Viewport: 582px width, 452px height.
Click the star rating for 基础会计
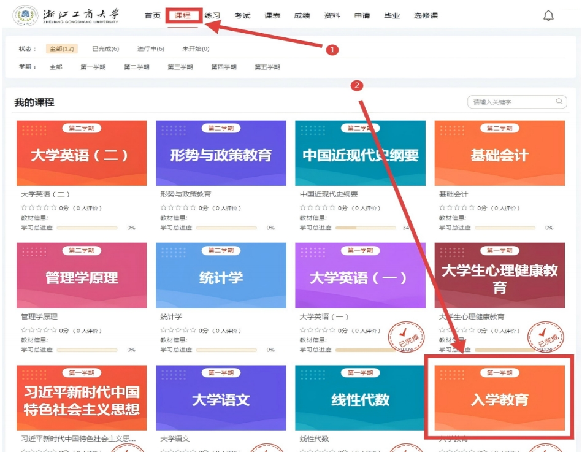(x=457, y=207)
